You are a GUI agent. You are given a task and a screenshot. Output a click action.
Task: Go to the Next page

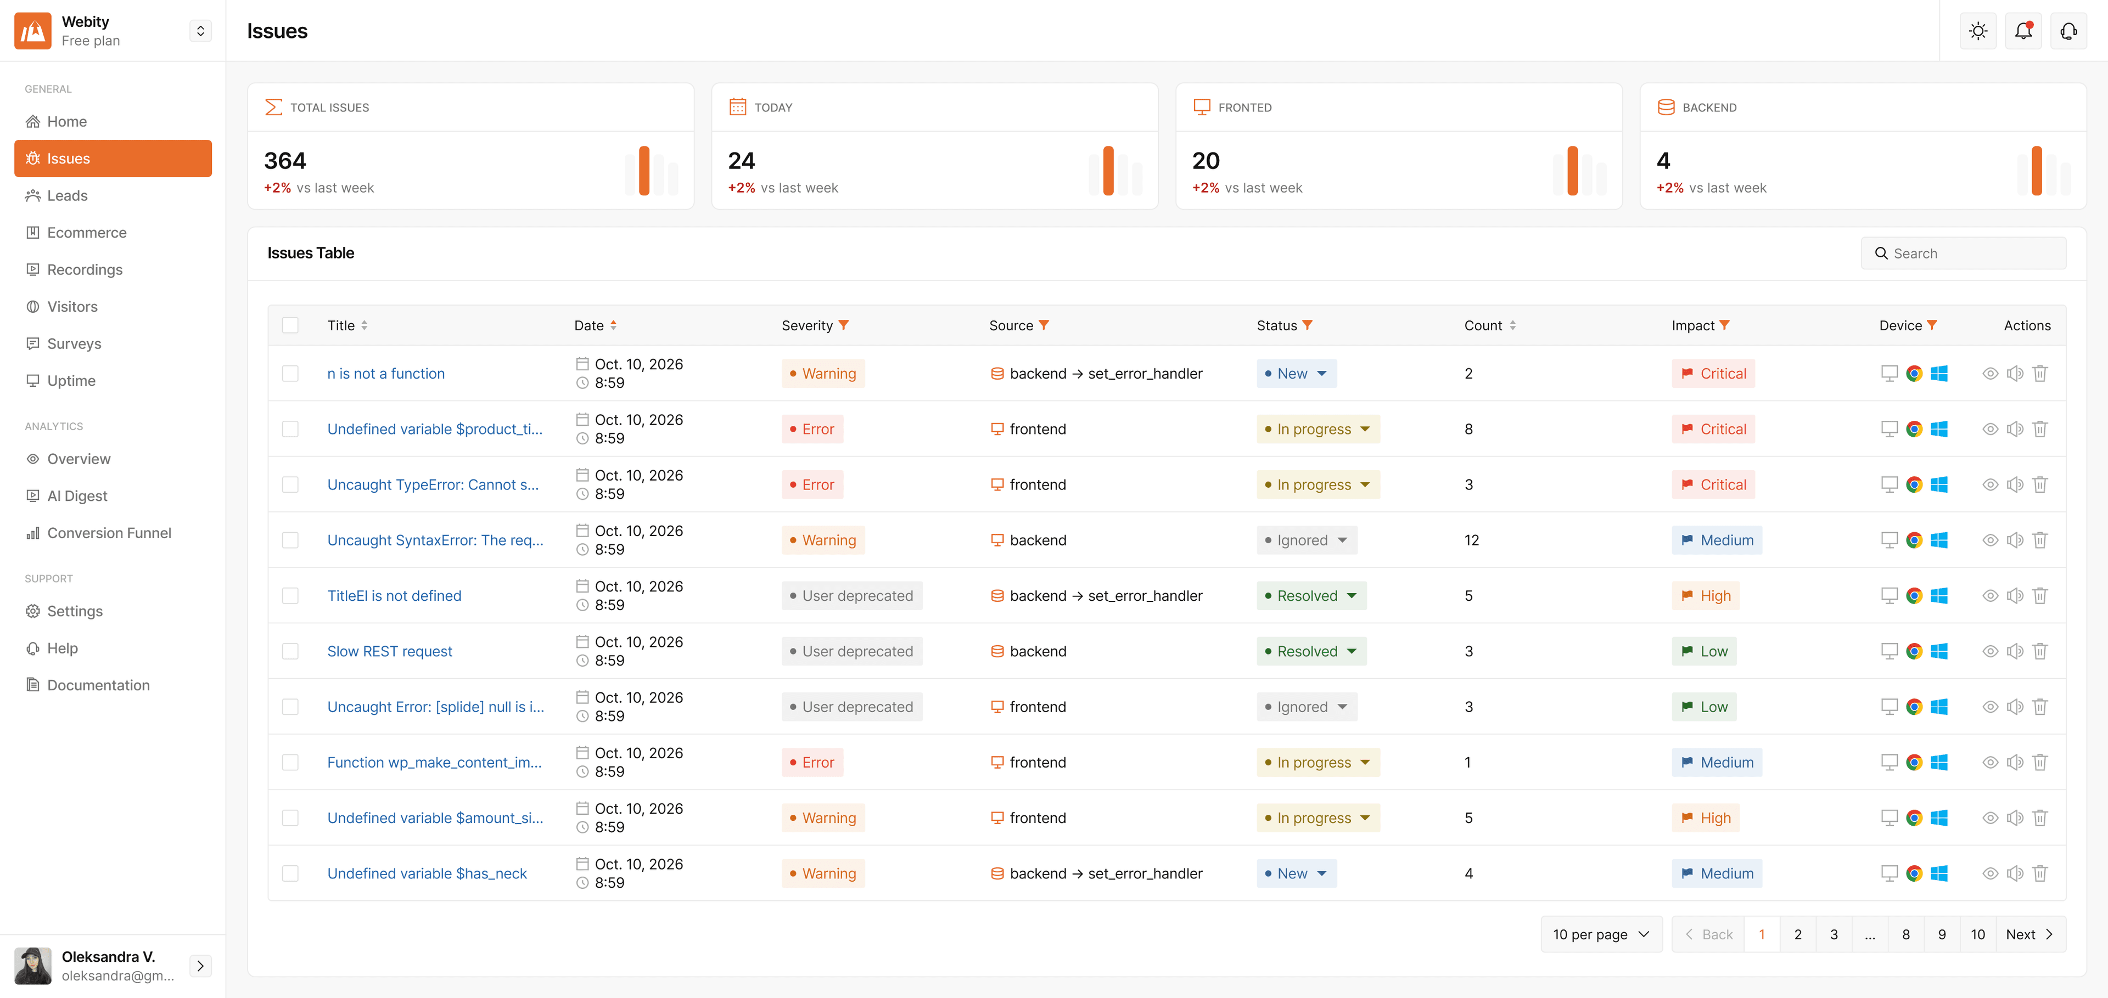point(2030,934)
